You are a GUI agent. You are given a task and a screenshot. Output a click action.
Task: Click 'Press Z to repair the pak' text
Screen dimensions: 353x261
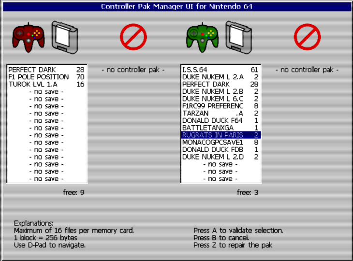click(x=233, y=245)
